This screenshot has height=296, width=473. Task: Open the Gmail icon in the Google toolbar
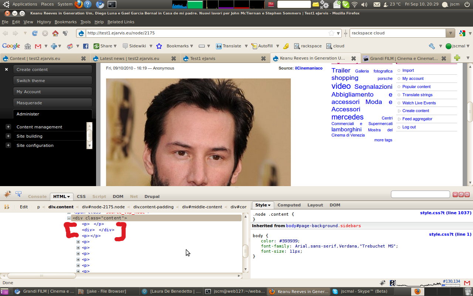[38, 46]
